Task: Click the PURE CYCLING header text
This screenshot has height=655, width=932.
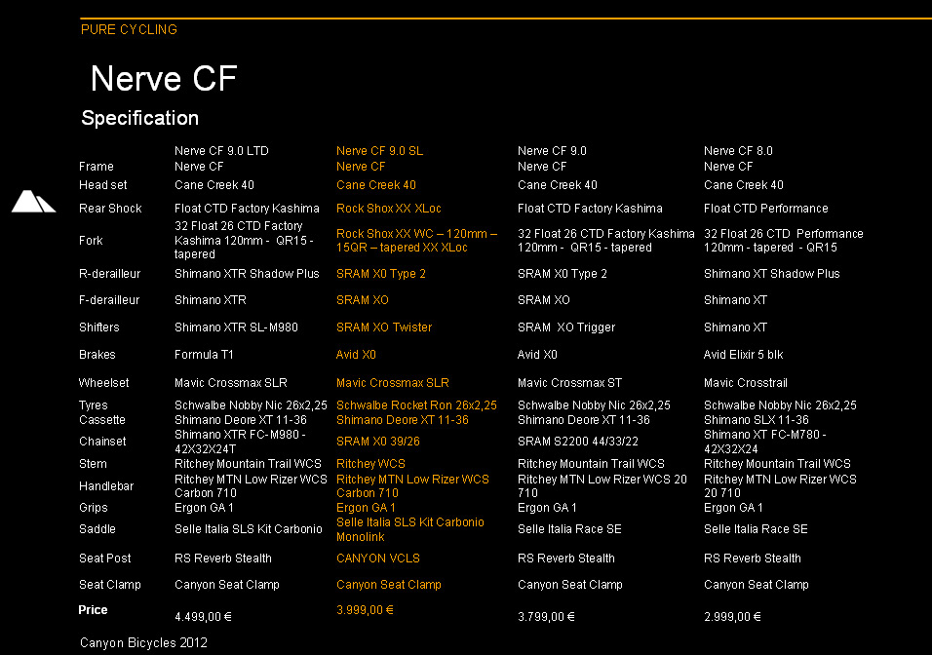Action: coord(129,29)
